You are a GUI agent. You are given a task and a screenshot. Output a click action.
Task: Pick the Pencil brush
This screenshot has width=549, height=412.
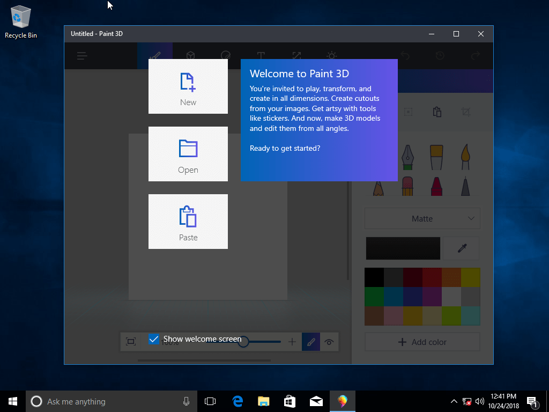379,188
